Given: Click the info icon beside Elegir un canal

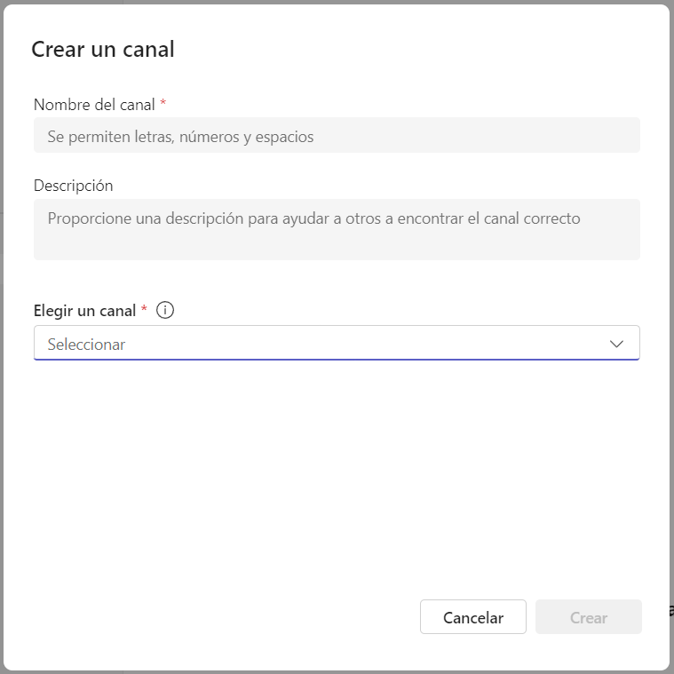Looking at the screenshot, I should pos(165,310).
